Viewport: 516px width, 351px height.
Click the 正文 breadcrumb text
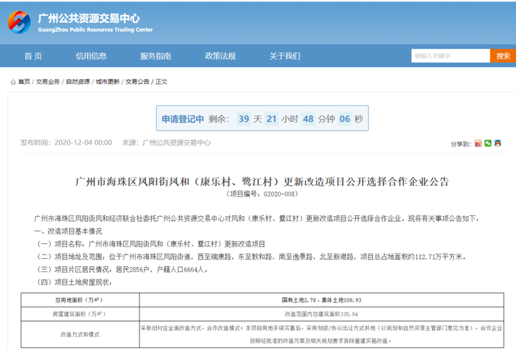click(161, 82)
